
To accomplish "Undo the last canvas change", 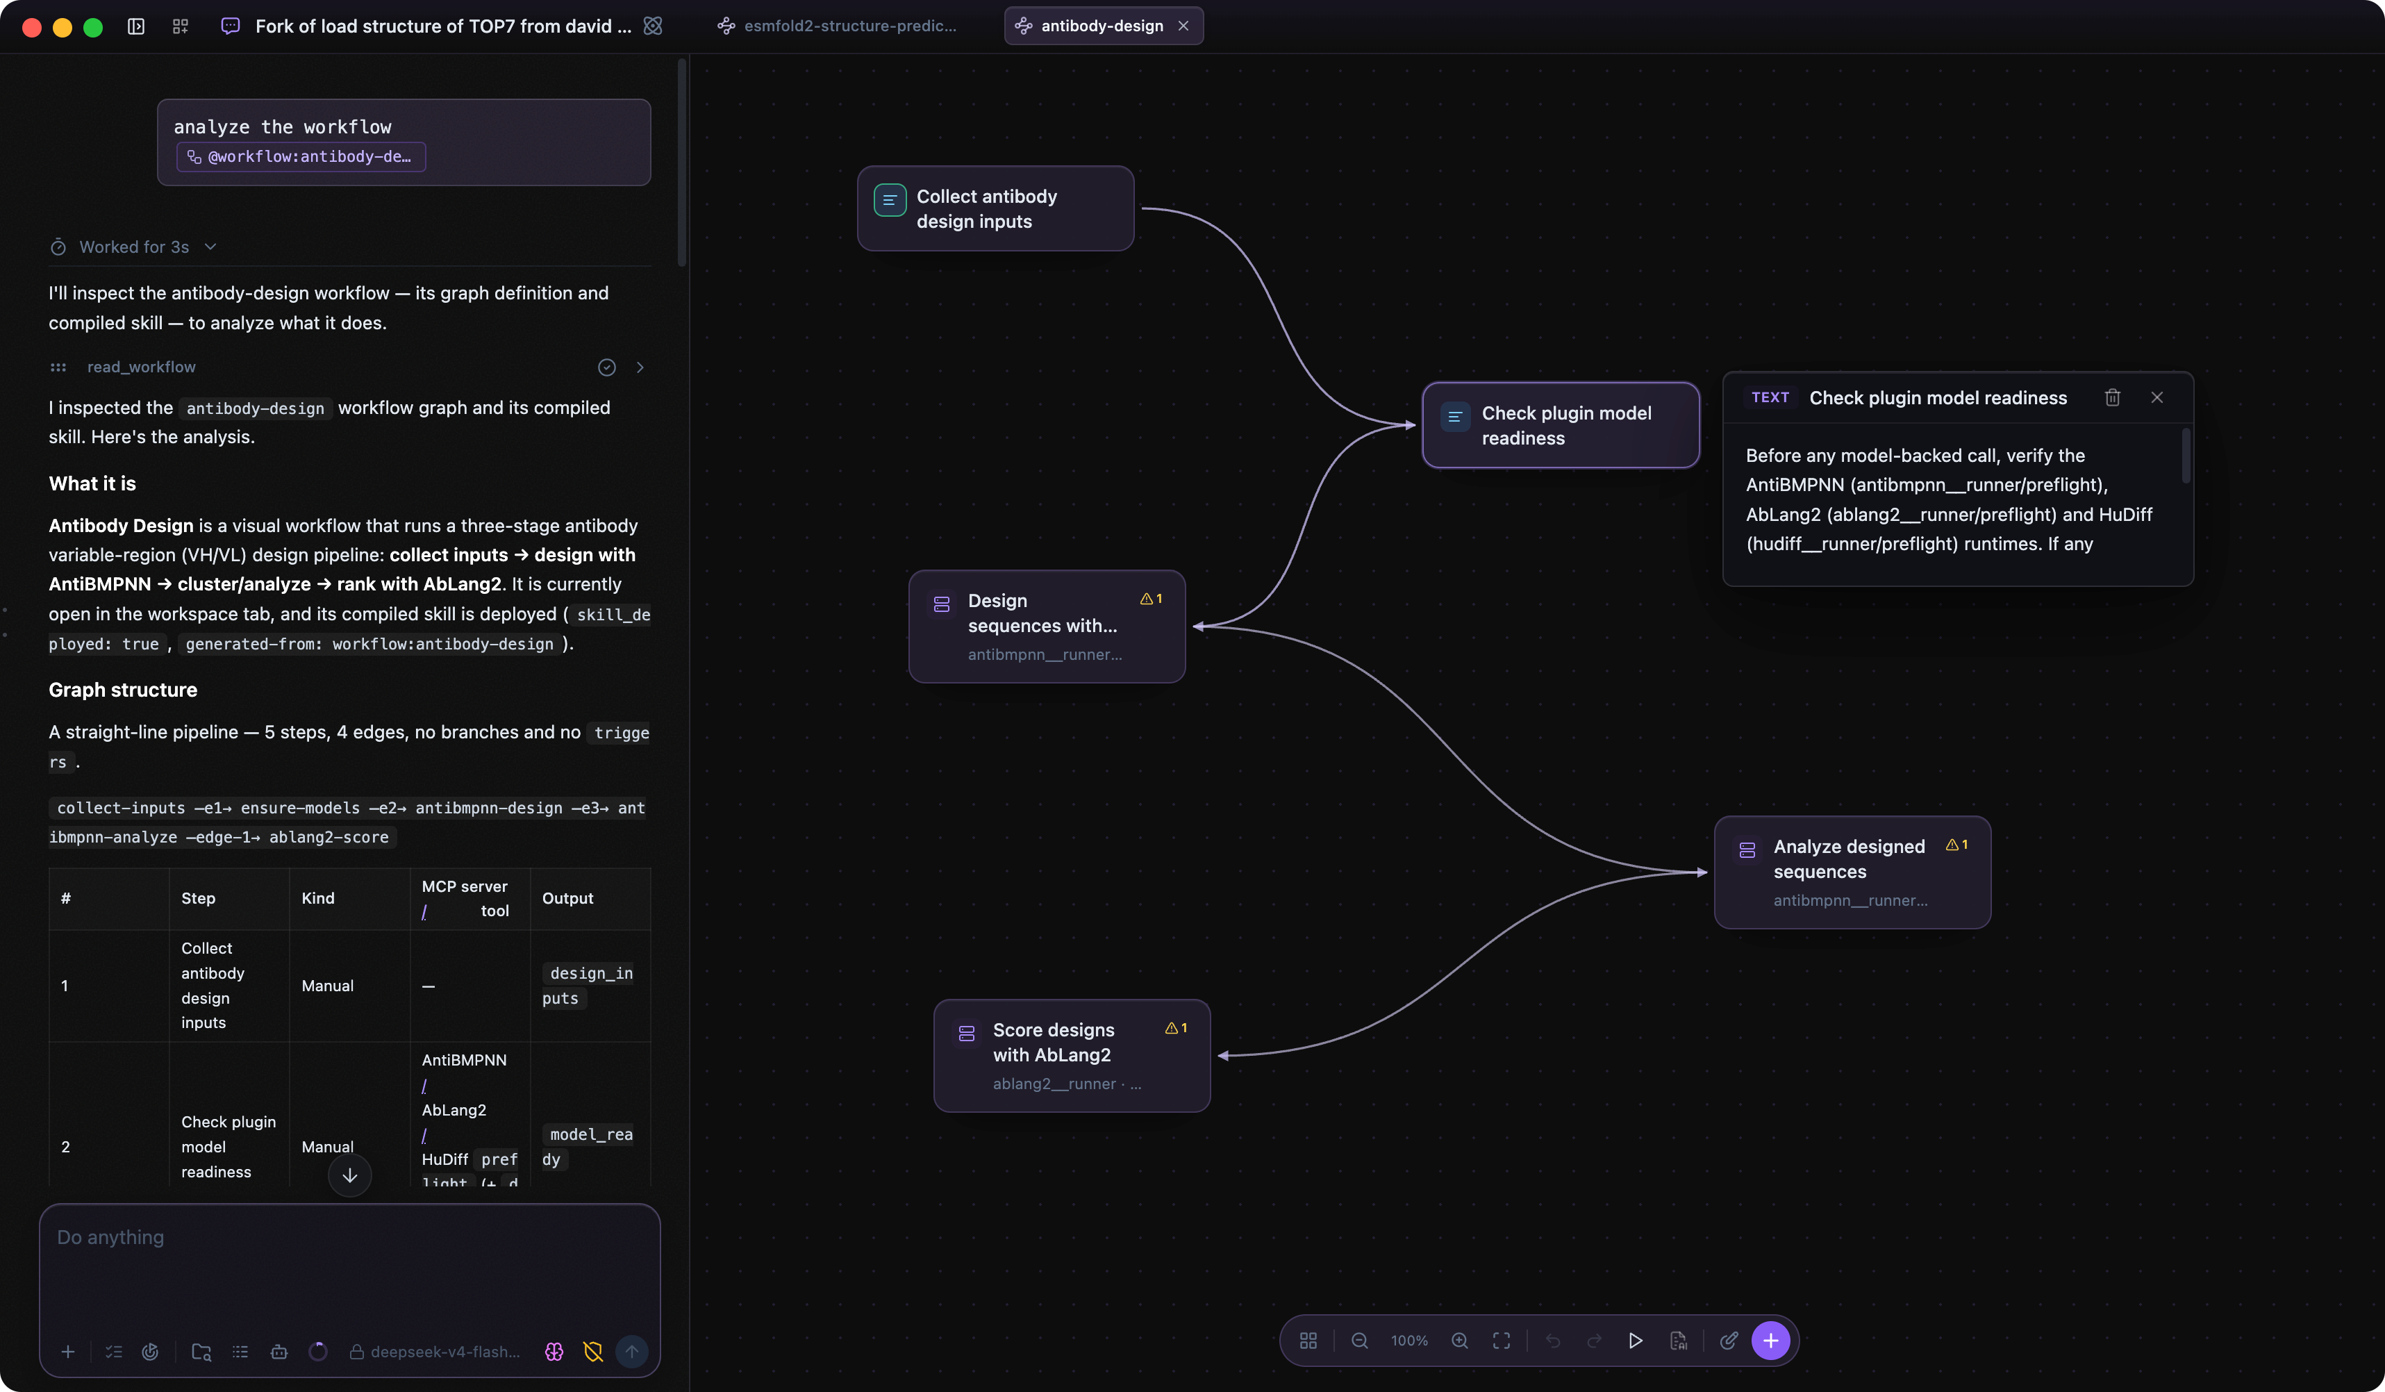I will pos(1553,1341).
